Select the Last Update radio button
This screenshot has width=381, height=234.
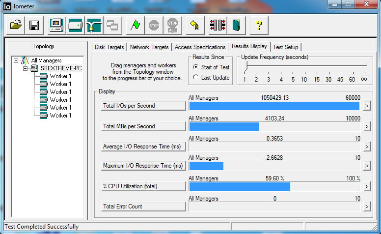(x=196, y=78)
